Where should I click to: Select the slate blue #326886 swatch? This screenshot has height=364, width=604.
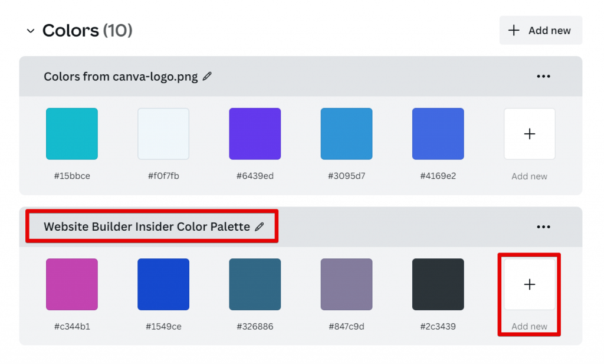pyautogui.click(x=255, y=284)
